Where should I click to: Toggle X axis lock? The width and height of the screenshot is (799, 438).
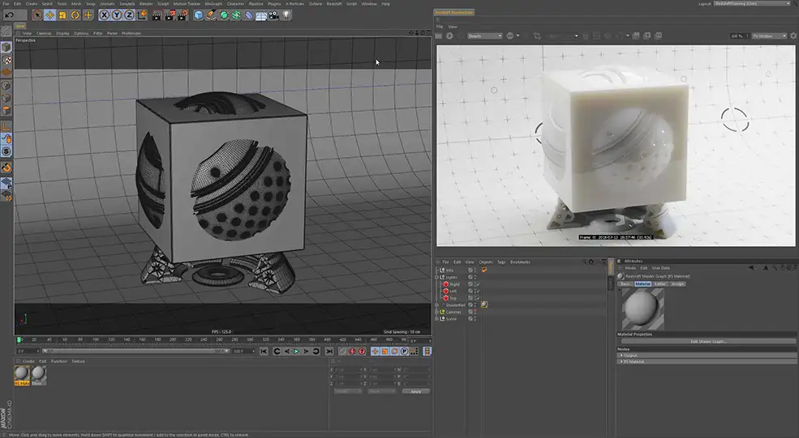105,15
